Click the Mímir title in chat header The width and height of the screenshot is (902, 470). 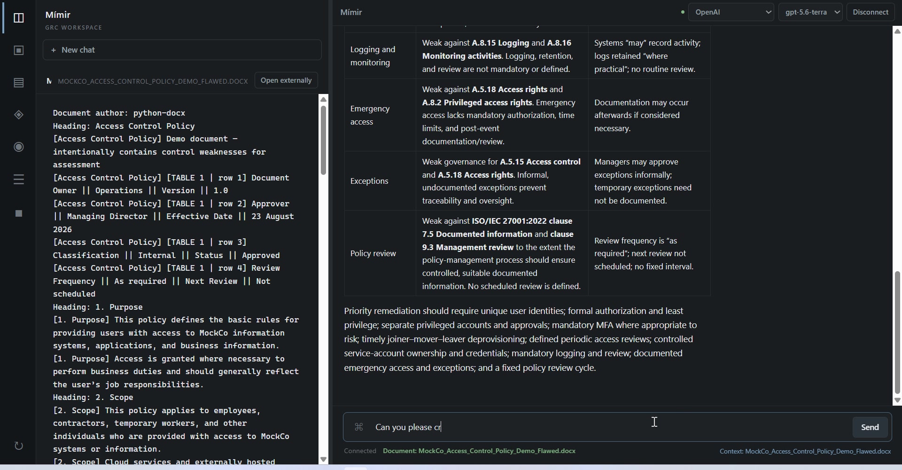click(x=351, y=12)
